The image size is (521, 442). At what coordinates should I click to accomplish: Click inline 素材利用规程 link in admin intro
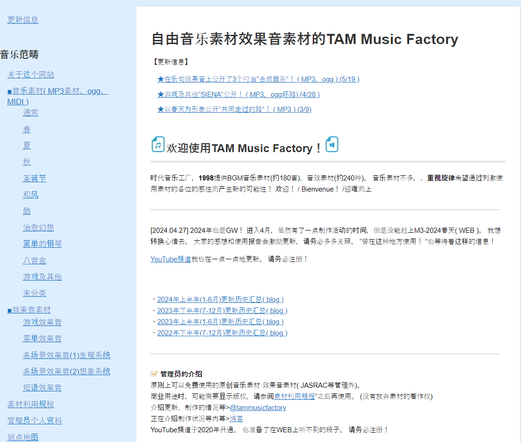coord(294,396)
